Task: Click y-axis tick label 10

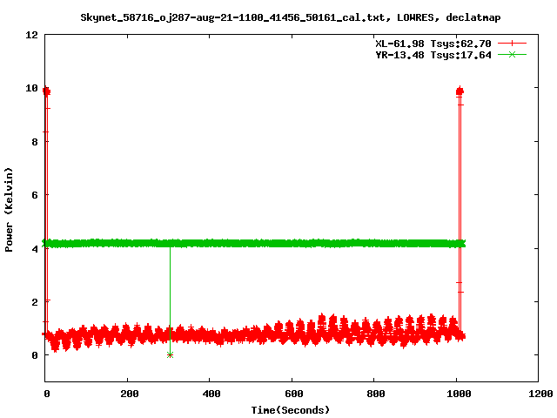Action: pyautogui.click(x=31, y=88)
